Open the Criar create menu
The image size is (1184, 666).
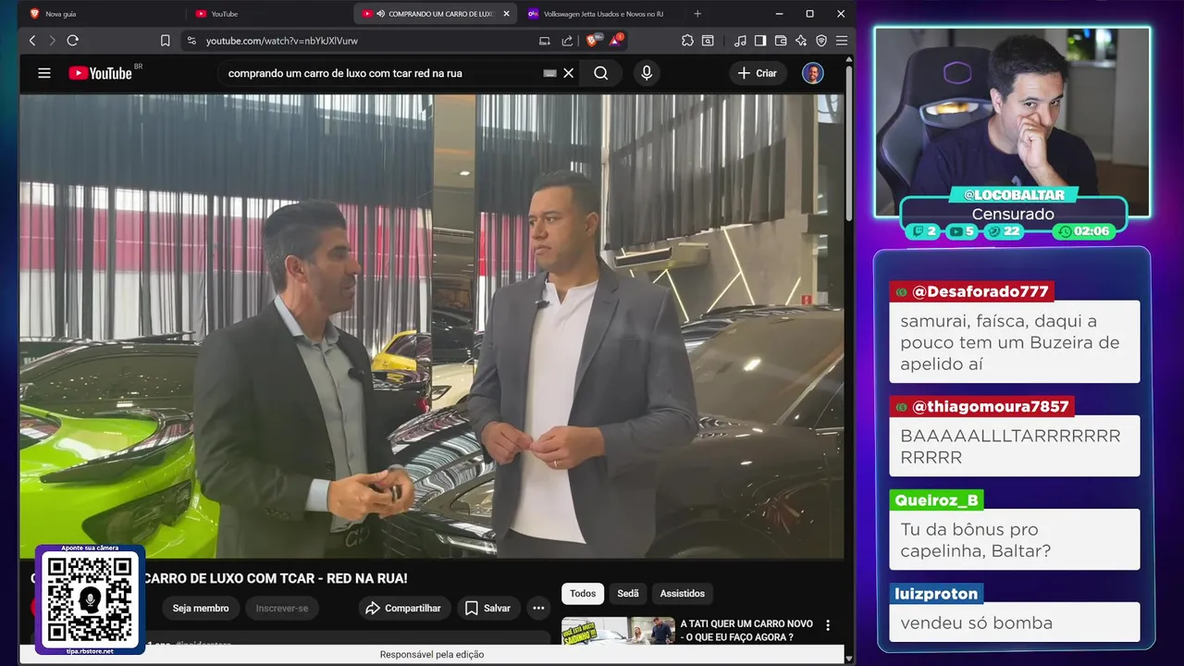coord(758,73)
